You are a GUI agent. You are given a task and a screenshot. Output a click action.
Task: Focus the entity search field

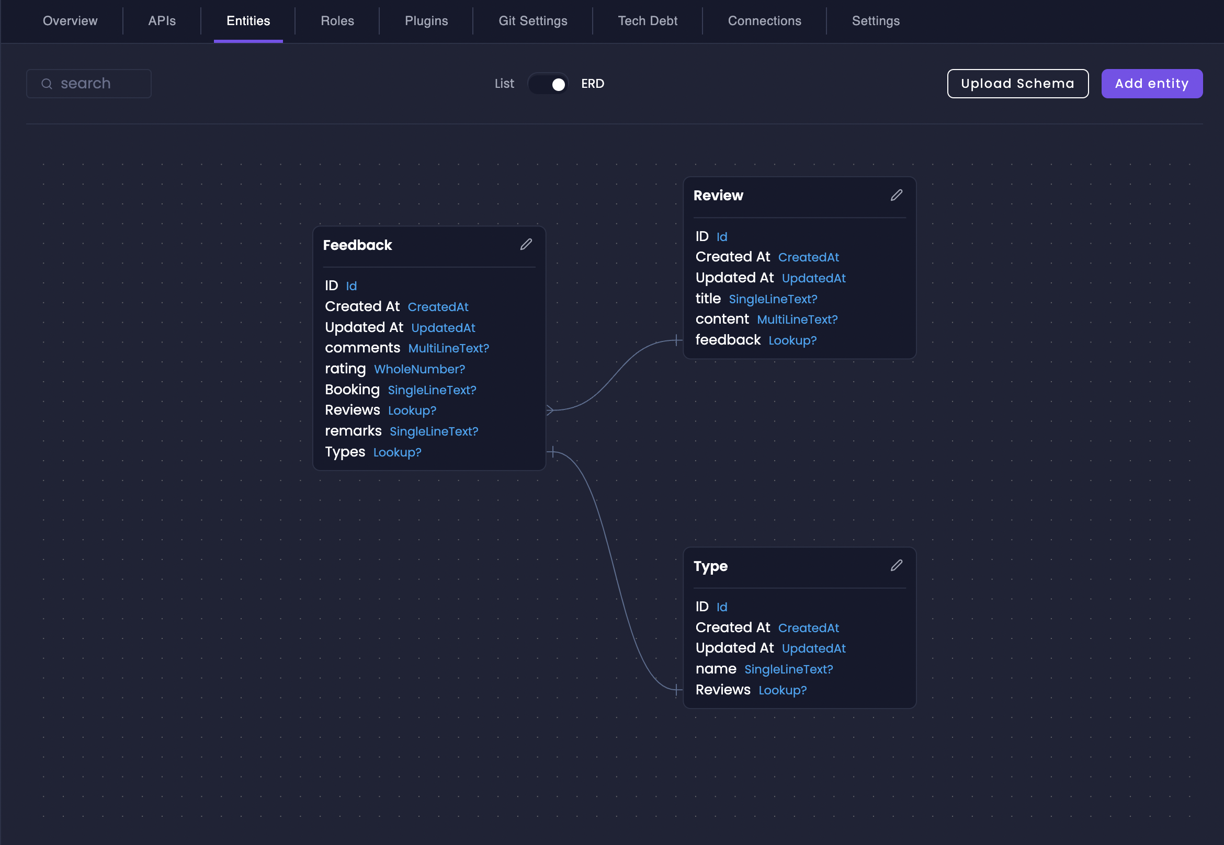point(95,84)
